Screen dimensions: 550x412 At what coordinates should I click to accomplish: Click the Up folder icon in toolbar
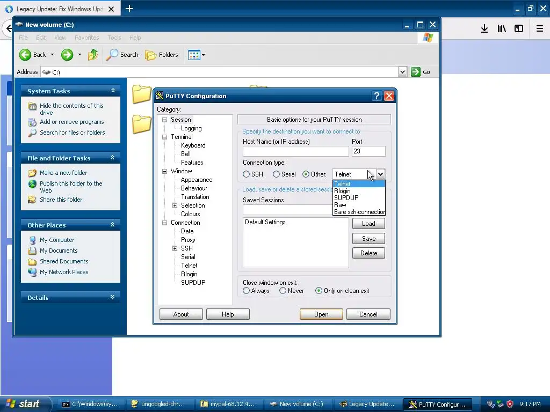pyautogui.click(x=93, y=55)
